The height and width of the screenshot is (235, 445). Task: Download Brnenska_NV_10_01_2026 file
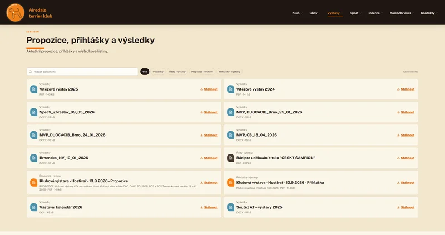(209, 158)
